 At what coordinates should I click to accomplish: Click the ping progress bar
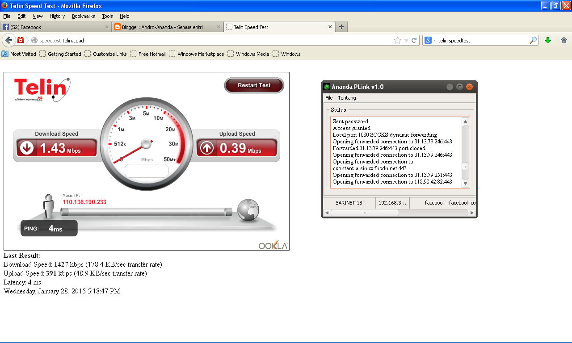pos(146,212)
